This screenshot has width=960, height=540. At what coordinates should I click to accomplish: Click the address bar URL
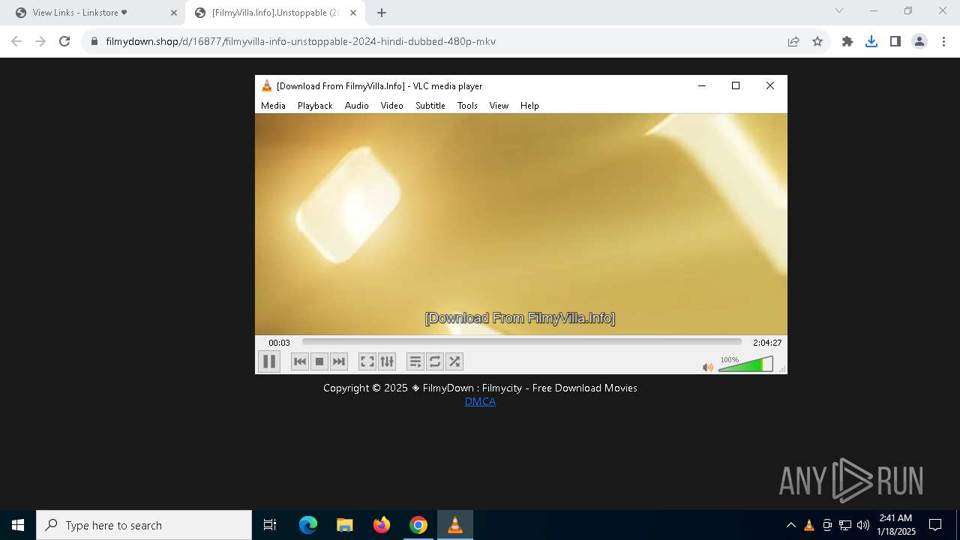(301, 41)
